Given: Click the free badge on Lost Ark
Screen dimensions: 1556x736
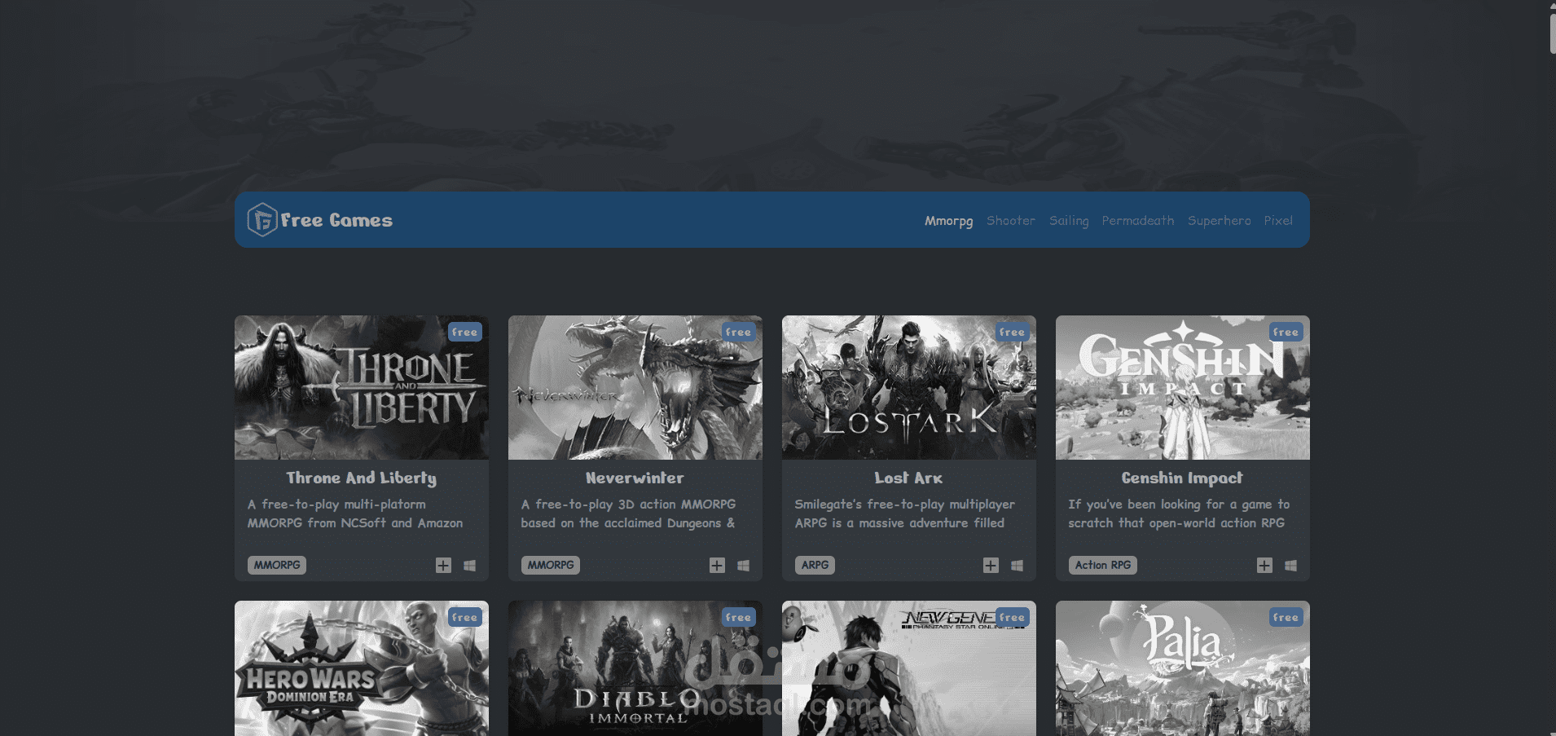Looking at the screenshot, I should point(1013,332).
